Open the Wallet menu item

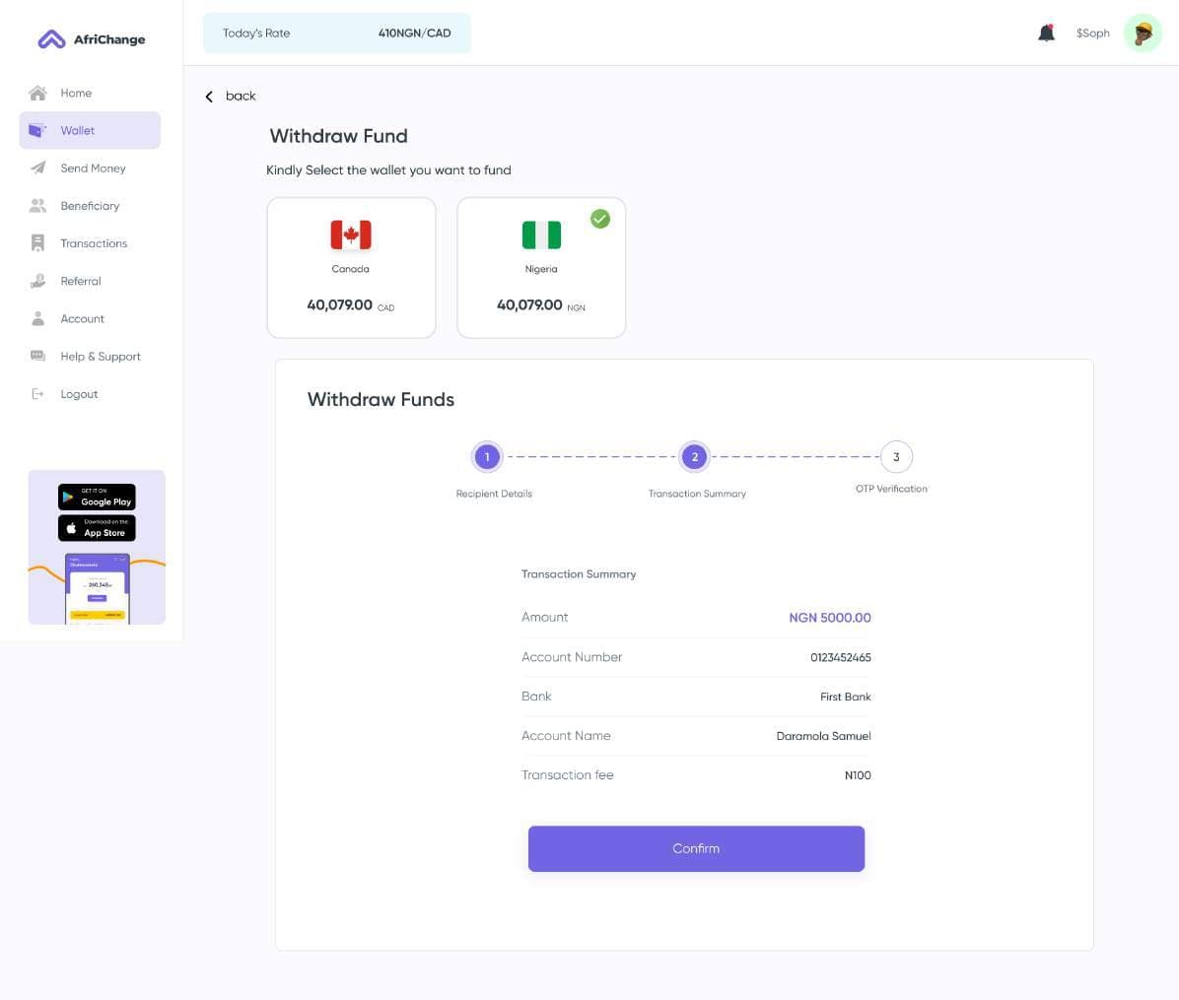point(90,131)
